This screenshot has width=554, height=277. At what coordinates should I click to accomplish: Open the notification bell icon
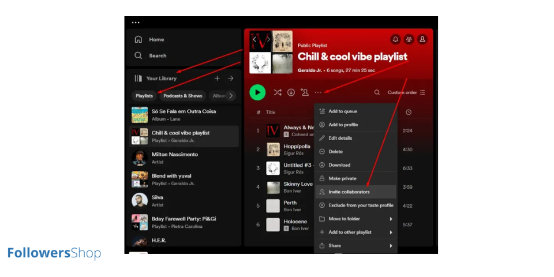coord(395,39)
